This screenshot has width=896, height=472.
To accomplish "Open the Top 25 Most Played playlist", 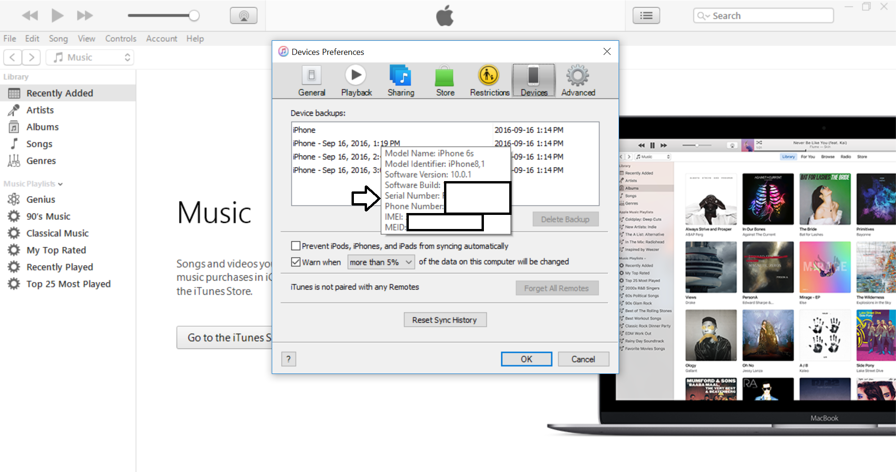I will point(68,284).
